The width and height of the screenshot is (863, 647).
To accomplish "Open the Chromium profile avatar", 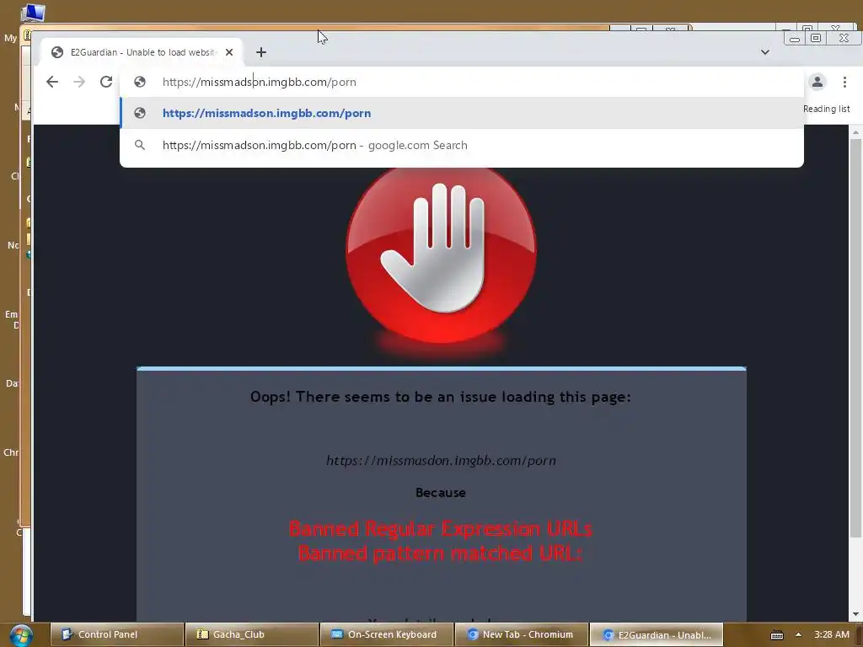I will pos(817,82).
